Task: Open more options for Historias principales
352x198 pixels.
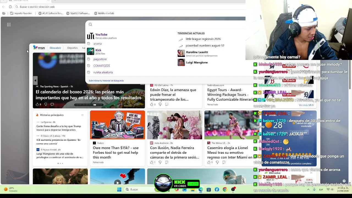Action: tap(82, 115)
